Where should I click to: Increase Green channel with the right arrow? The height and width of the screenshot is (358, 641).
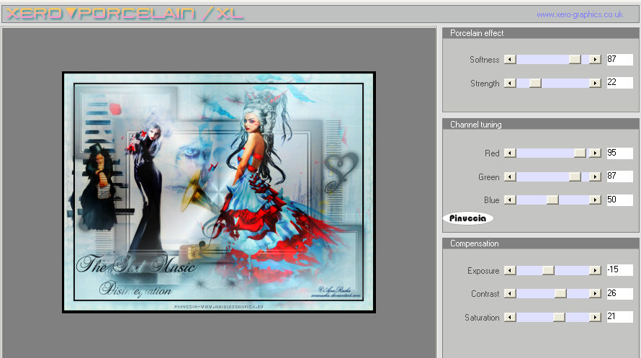(595, 176)
